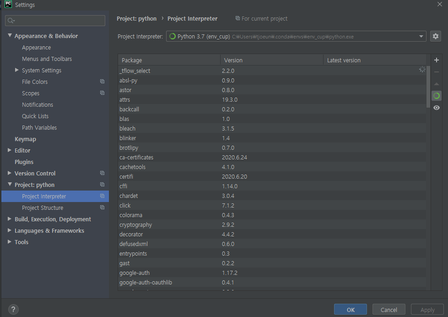Click the For current project indicator icon
Screen dimensions: 448x317
tap(237, 18)
